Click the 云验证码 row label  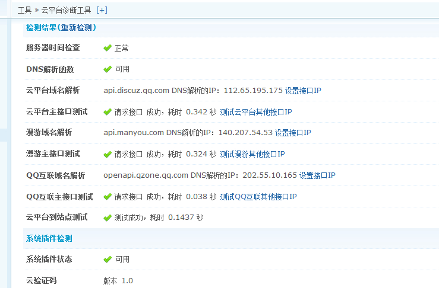[42, 280]
